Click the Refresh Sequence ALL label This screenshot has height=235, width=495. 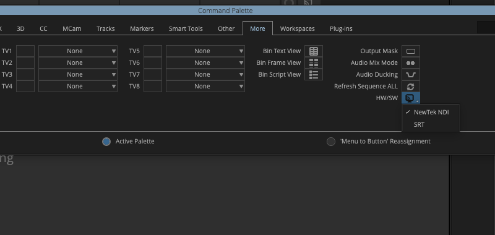[x=366, y=86]
